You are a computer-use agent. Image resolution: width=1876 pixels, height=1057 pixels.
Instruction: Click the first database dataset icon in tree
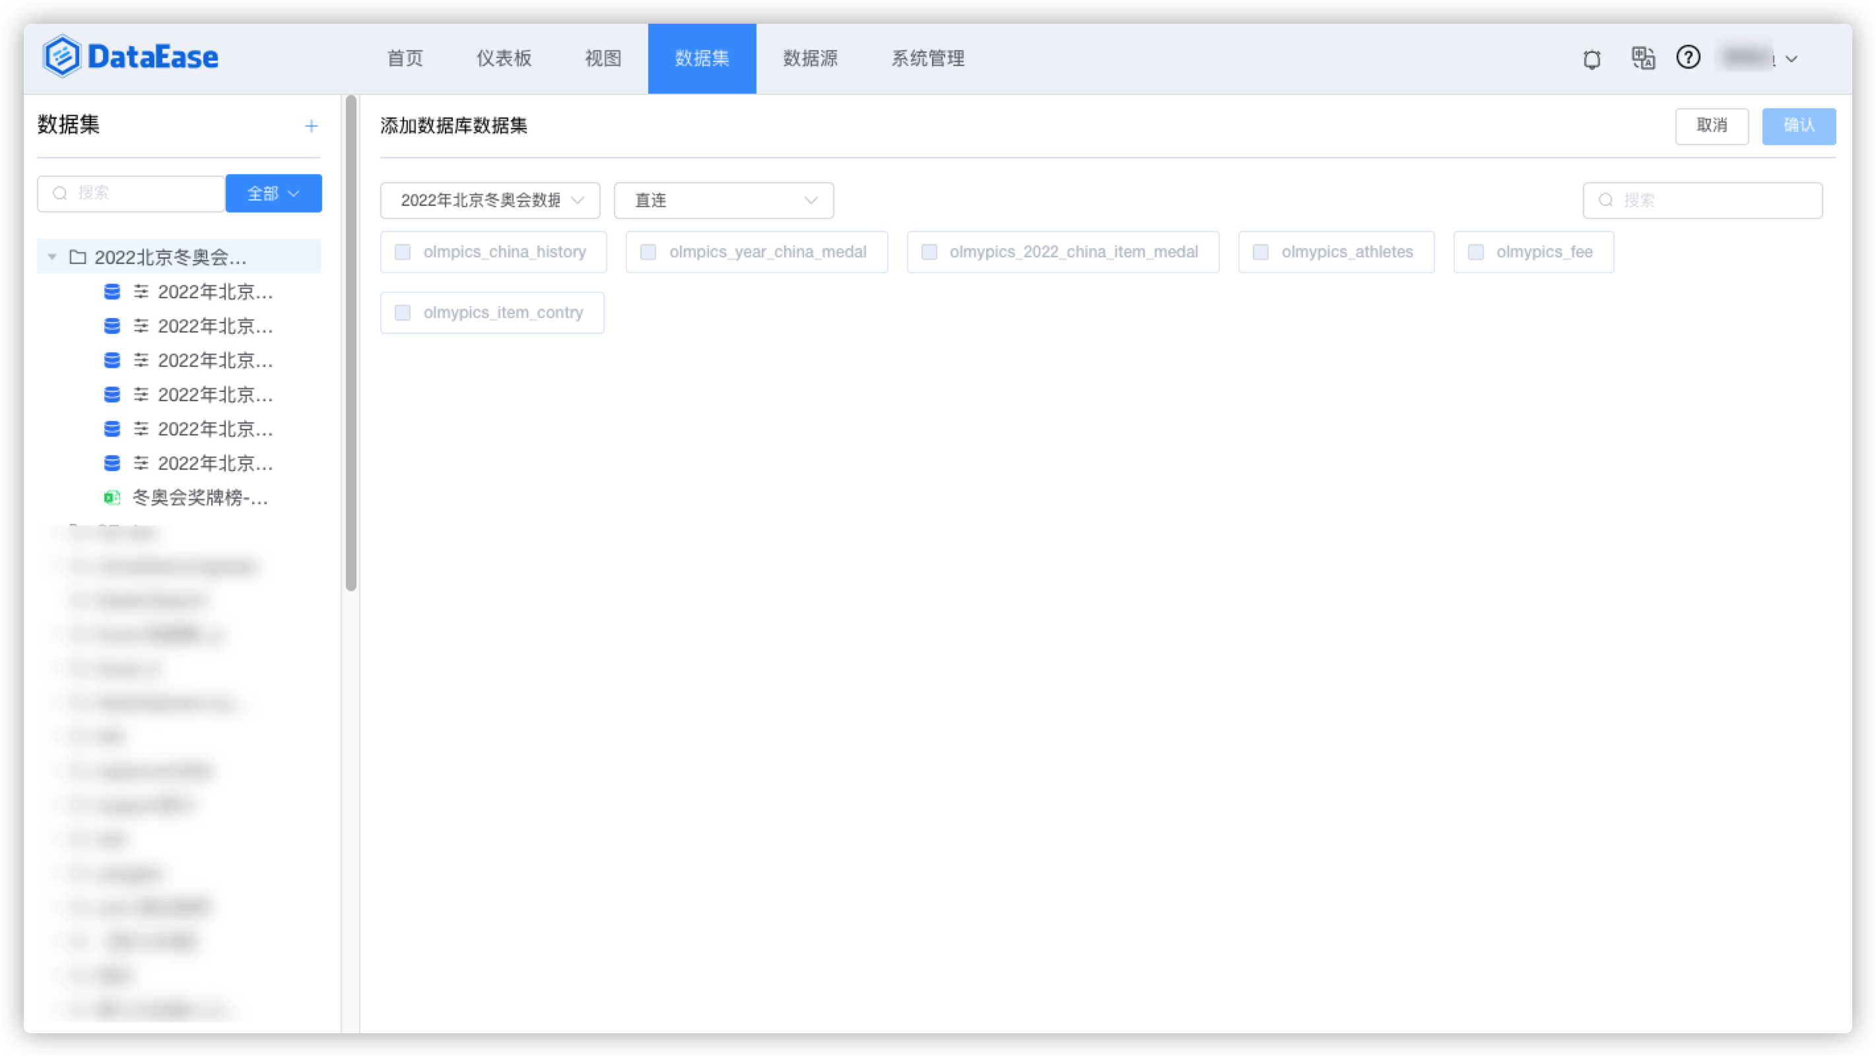(x=112, y=292)
